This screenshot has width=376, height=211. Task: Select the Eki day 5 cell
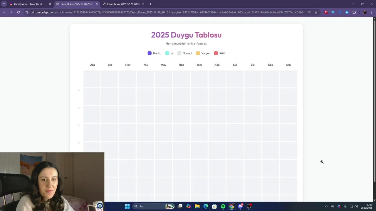pyautogui.click(x=253, y=150)
